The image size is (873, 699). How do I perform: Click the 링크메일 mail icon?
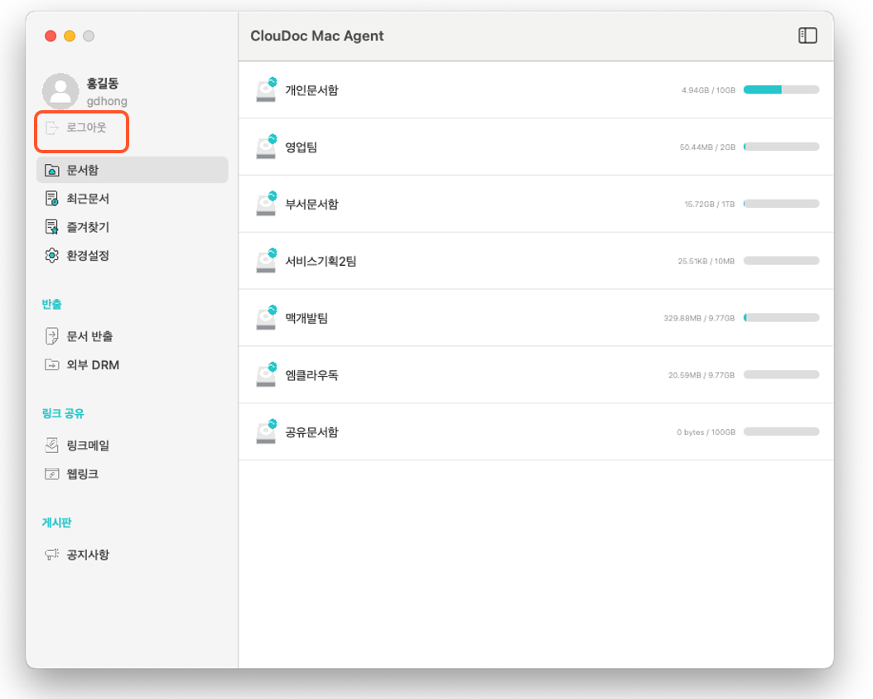point(52,446)
